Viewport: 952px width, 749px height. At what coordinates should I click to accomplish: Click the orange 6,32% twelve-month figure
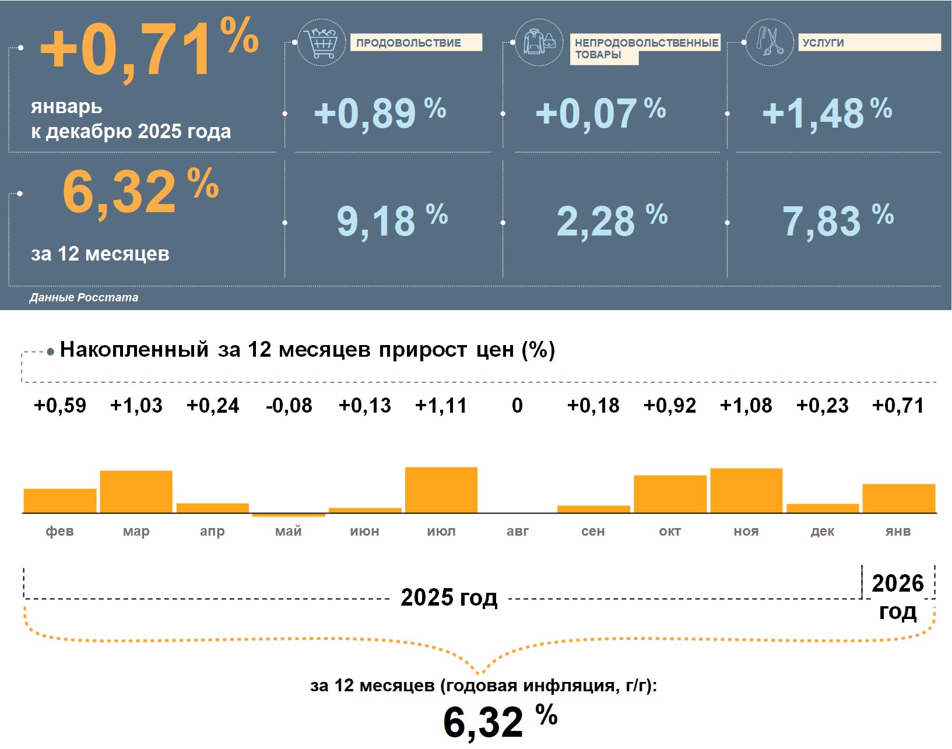[x=140, y=191]
